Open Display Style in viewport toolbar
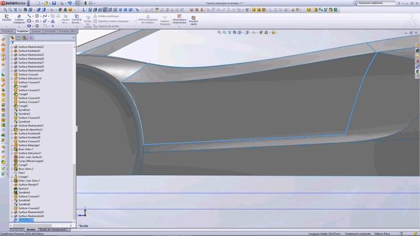420x236 pixels. point(247,32)
